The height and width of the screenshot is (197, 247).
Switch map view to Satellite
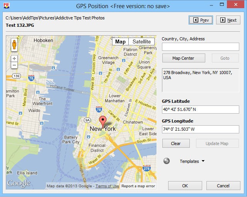141,41
